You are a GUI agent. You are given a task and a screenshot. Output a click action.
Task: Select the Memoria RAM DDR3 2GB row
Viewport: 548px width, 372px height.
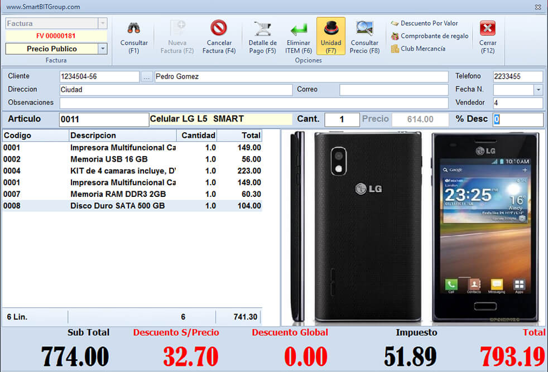point(132,194)
